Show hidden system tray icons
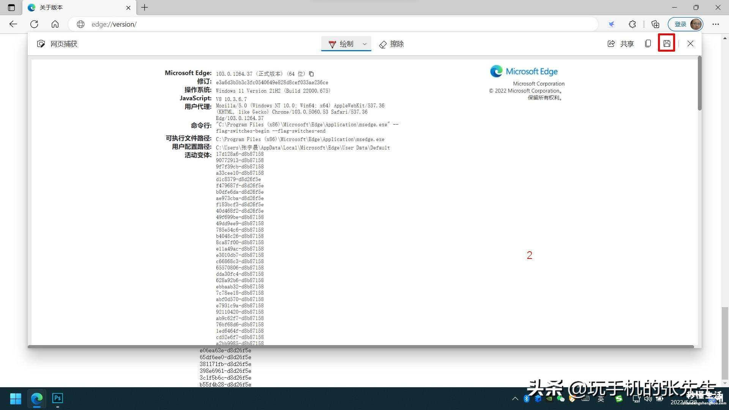Screen dimensions: 729x410 click(515, 399)
